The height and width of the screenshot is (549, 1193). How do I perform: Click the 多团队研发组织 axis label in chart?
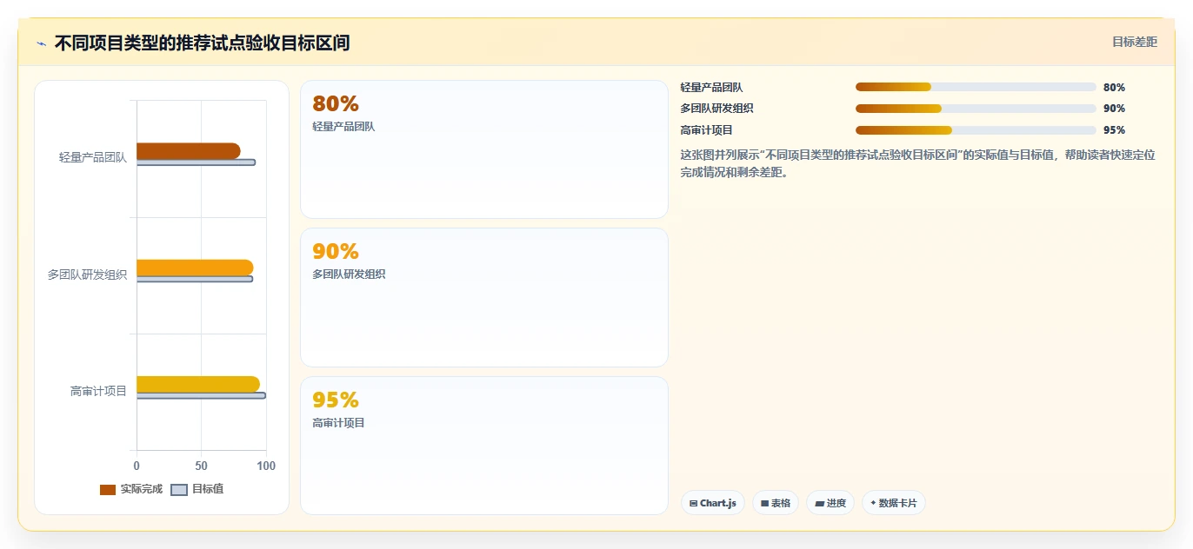[x=87, y=274]
